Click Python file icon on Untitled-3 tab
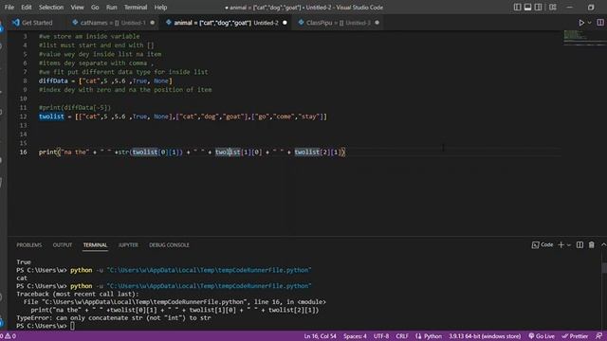This screenshot has height=341, width=607. [x=301, y=23]
